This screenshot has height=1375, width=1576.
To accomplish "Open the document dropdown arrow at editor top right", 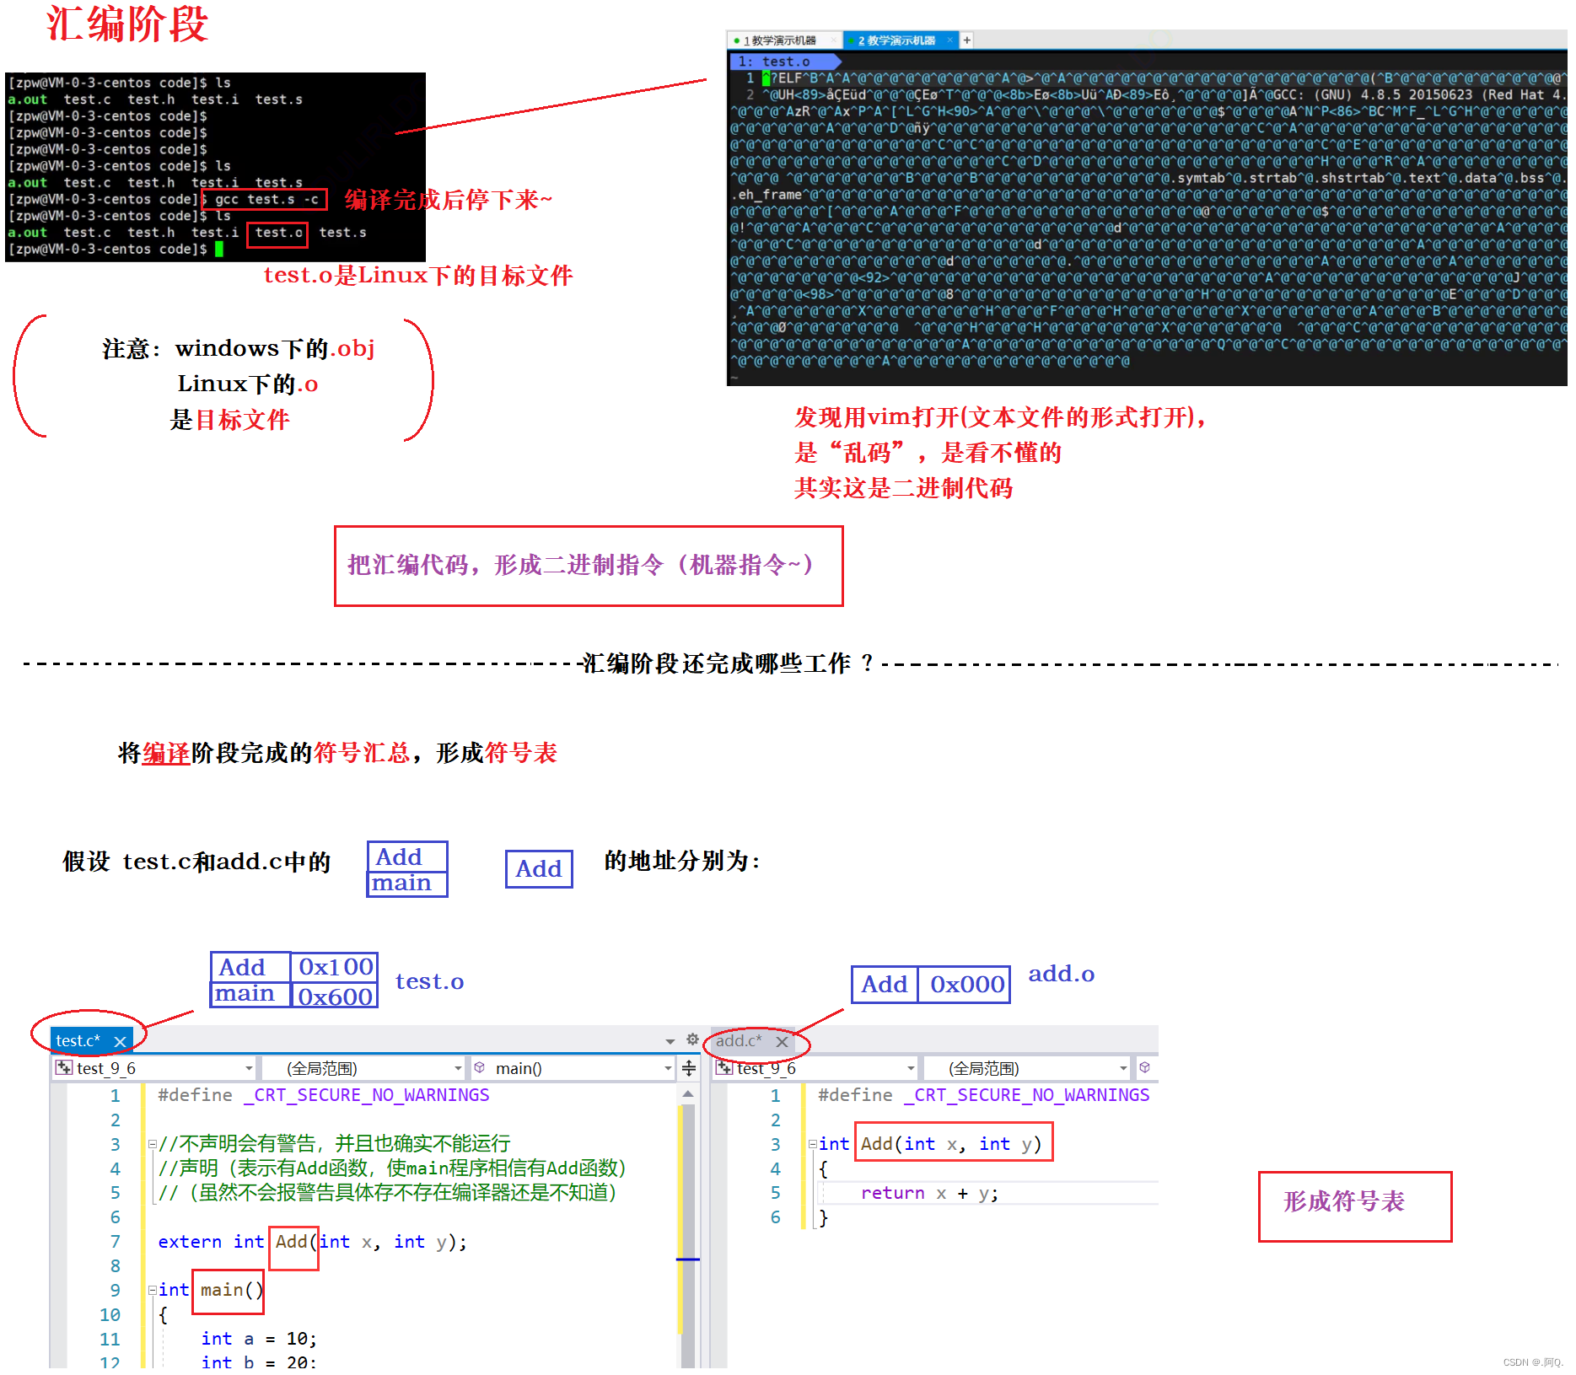I will point(670,1042).
